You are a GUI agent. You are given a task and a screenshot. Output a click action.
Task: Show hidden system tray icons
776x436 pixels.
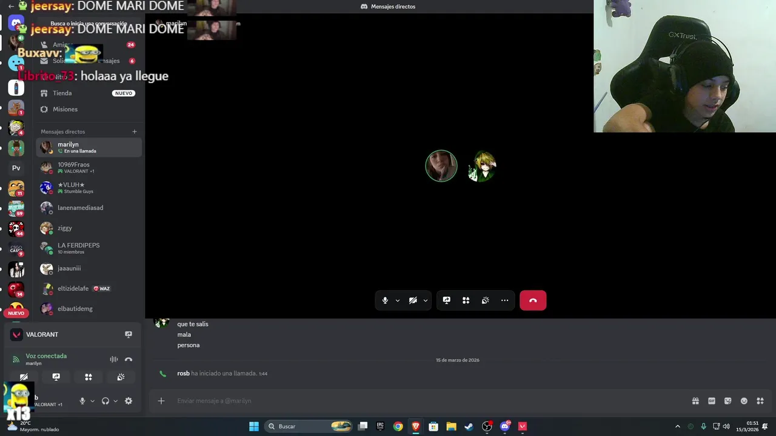click(x=678, y=426)
